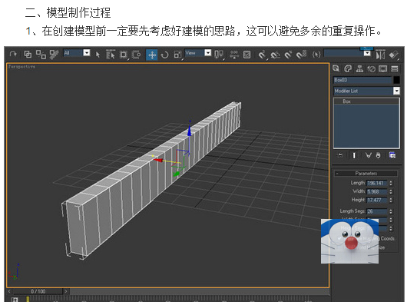Click the Mirror tool icon

click(x=381, y=55)
